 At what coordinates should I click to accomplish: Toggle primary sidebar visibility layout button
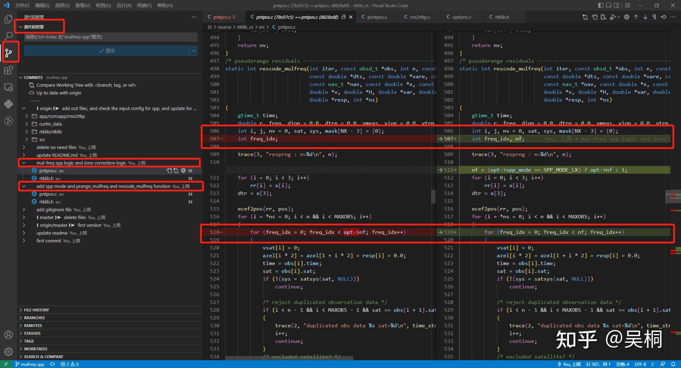(x=600, y=5)
